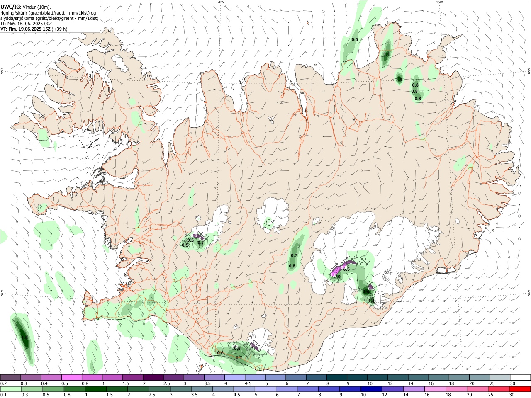Image resolution: width=531 pixels, height=398 pixels.
Task: Pick upper legend swatch between 0.3 and 0.4
Action: pos(31,377)
